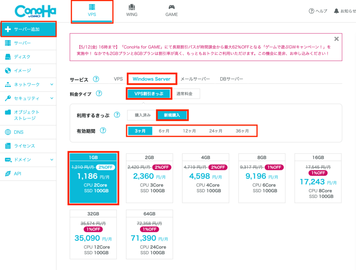Choose 購入済み ticket option
Screen dimensions: 356x270
[143, 115]
